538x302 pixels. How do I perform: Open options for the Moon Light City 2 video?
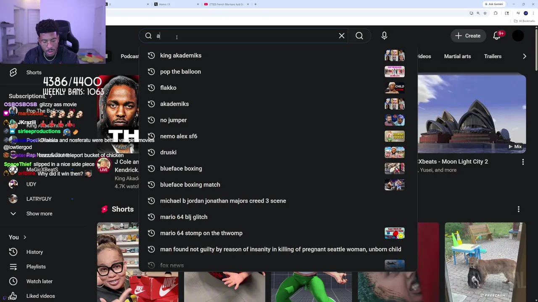pyautogui.click(x=523, y=162)
